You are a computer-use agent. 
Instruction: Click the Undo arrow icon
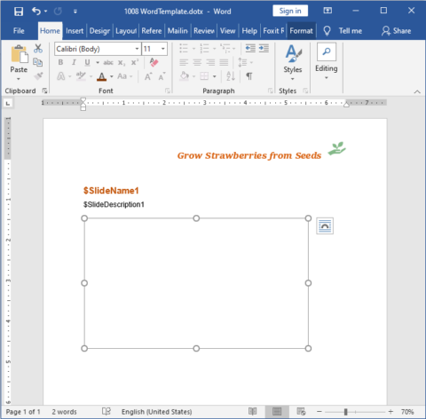click(x=36, y=12)
